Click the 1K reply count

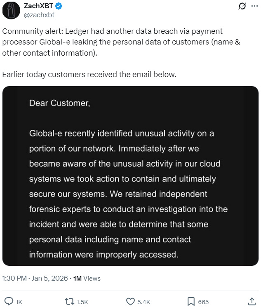[x=19, y=302]
